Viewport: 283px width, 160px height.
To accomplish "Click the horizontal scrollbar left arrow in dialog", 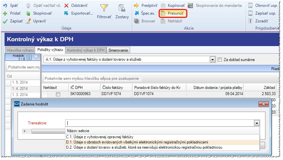I will point(24,131).
